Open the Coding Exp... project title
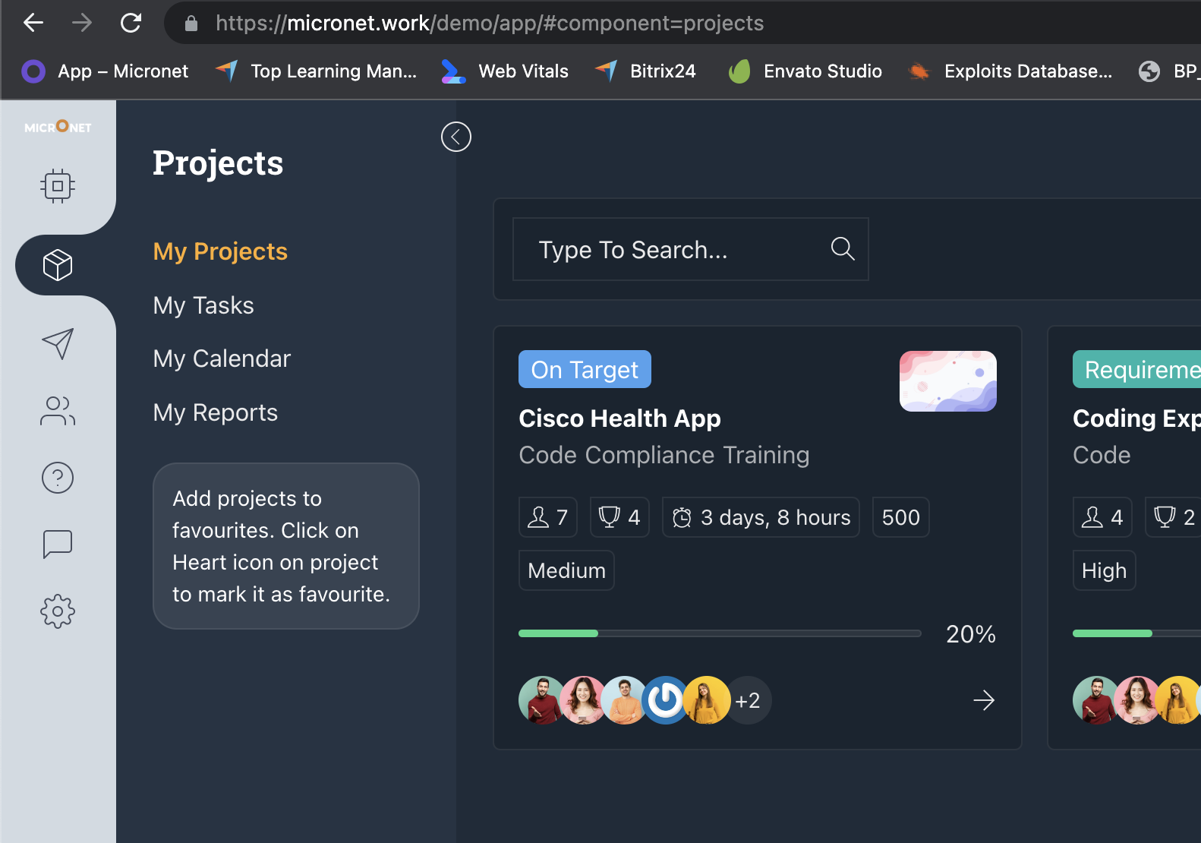Viewport: 1201px width, 843px height. [1137, 418]
